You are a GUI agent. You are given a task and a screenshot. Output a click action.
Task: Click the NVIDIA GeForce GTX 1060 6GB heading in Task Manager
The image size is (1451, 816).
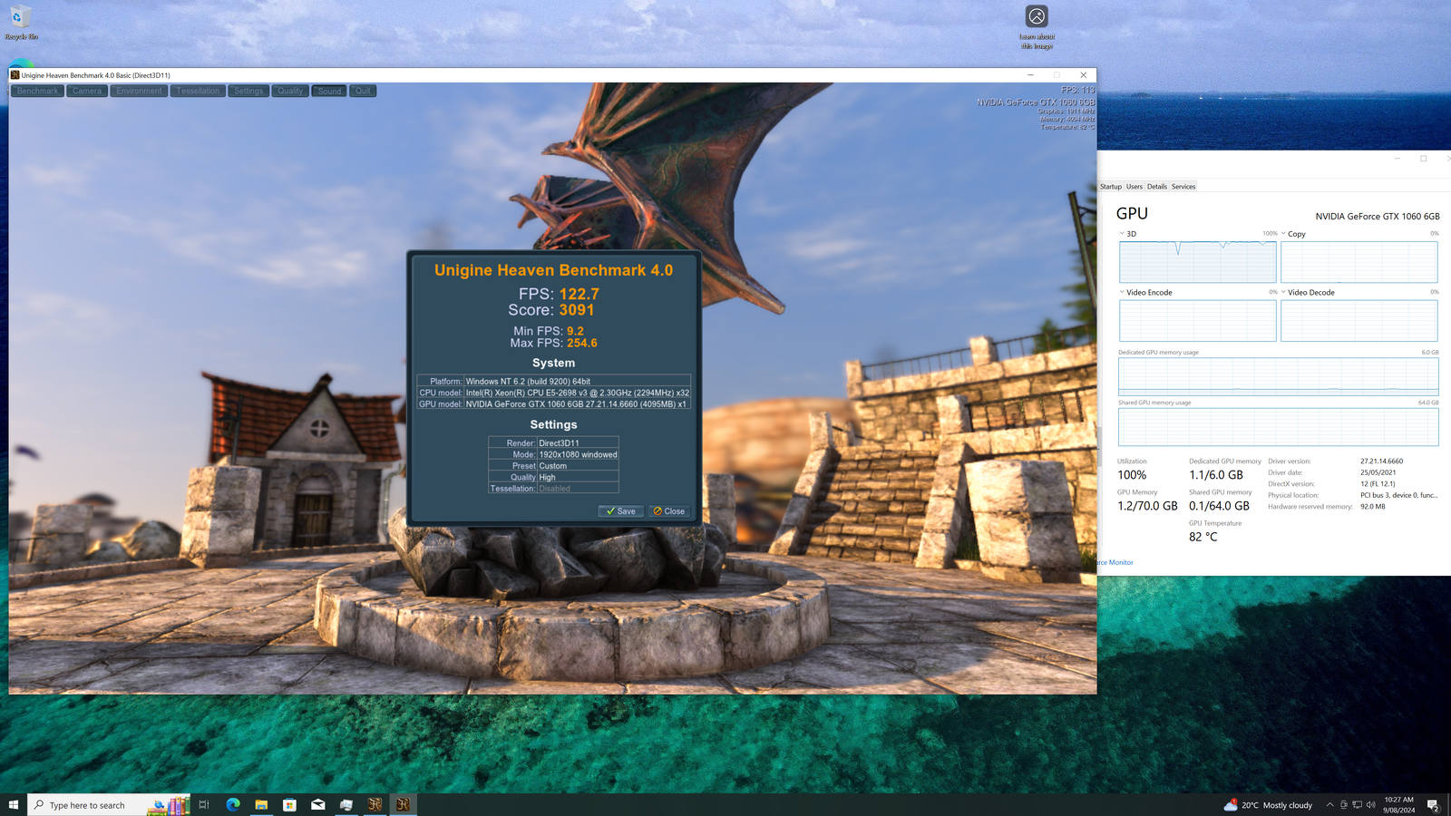1378,217
